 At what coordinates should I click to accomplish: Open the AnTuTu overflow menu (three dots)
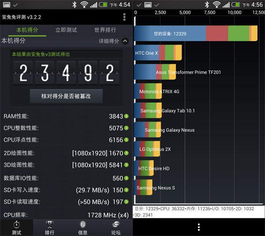coord(125,17)
